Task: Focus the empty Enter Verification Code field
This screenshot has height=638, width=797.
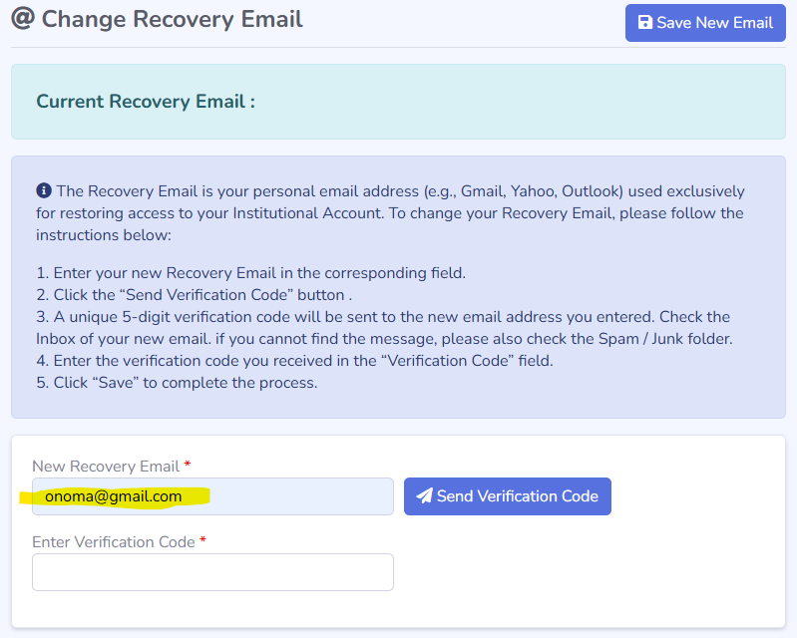Action: point(212,572)
